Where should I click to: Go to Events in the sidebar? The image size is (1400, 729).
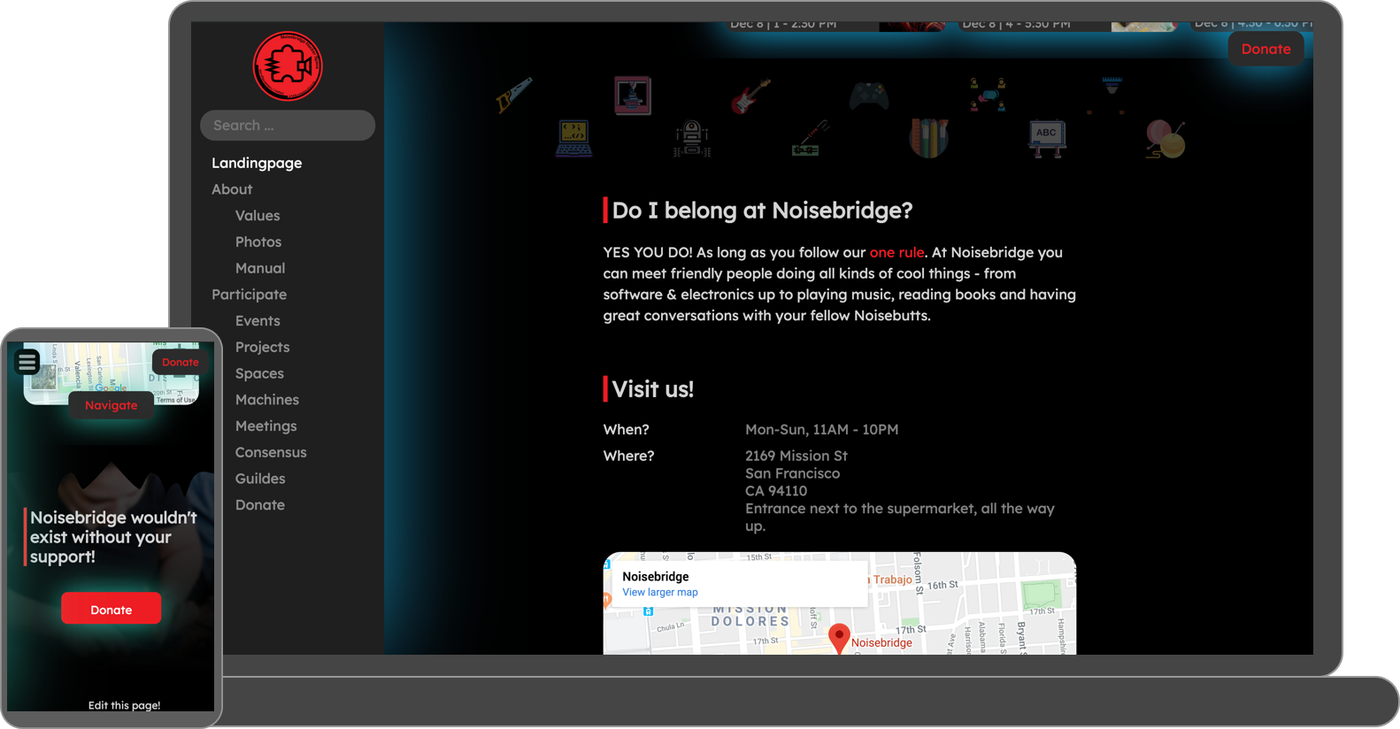258,321
